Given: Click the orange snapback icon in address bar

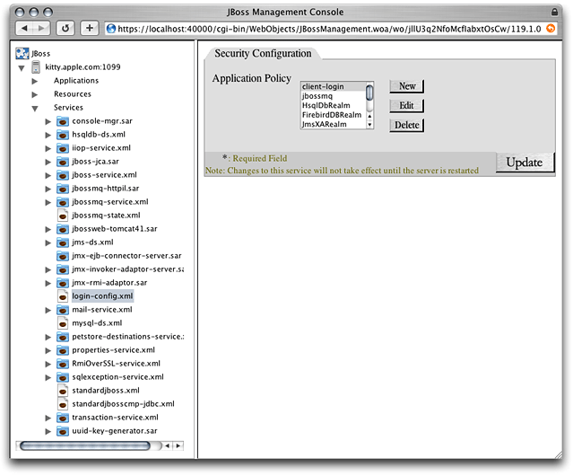Looking at the screenshot, I should (x=551, y=29).
